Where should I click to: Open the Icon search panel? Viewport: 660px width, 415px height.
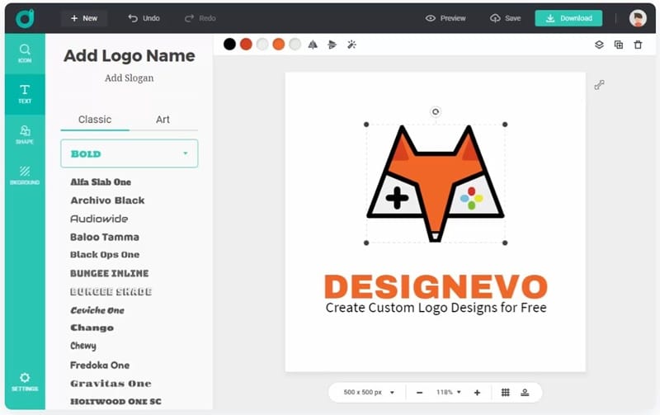point(25,54)
